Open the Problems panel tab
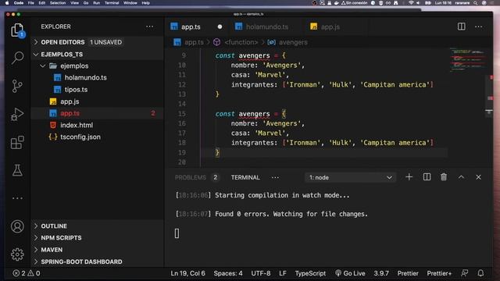500x281 pixels. [196, 177]
